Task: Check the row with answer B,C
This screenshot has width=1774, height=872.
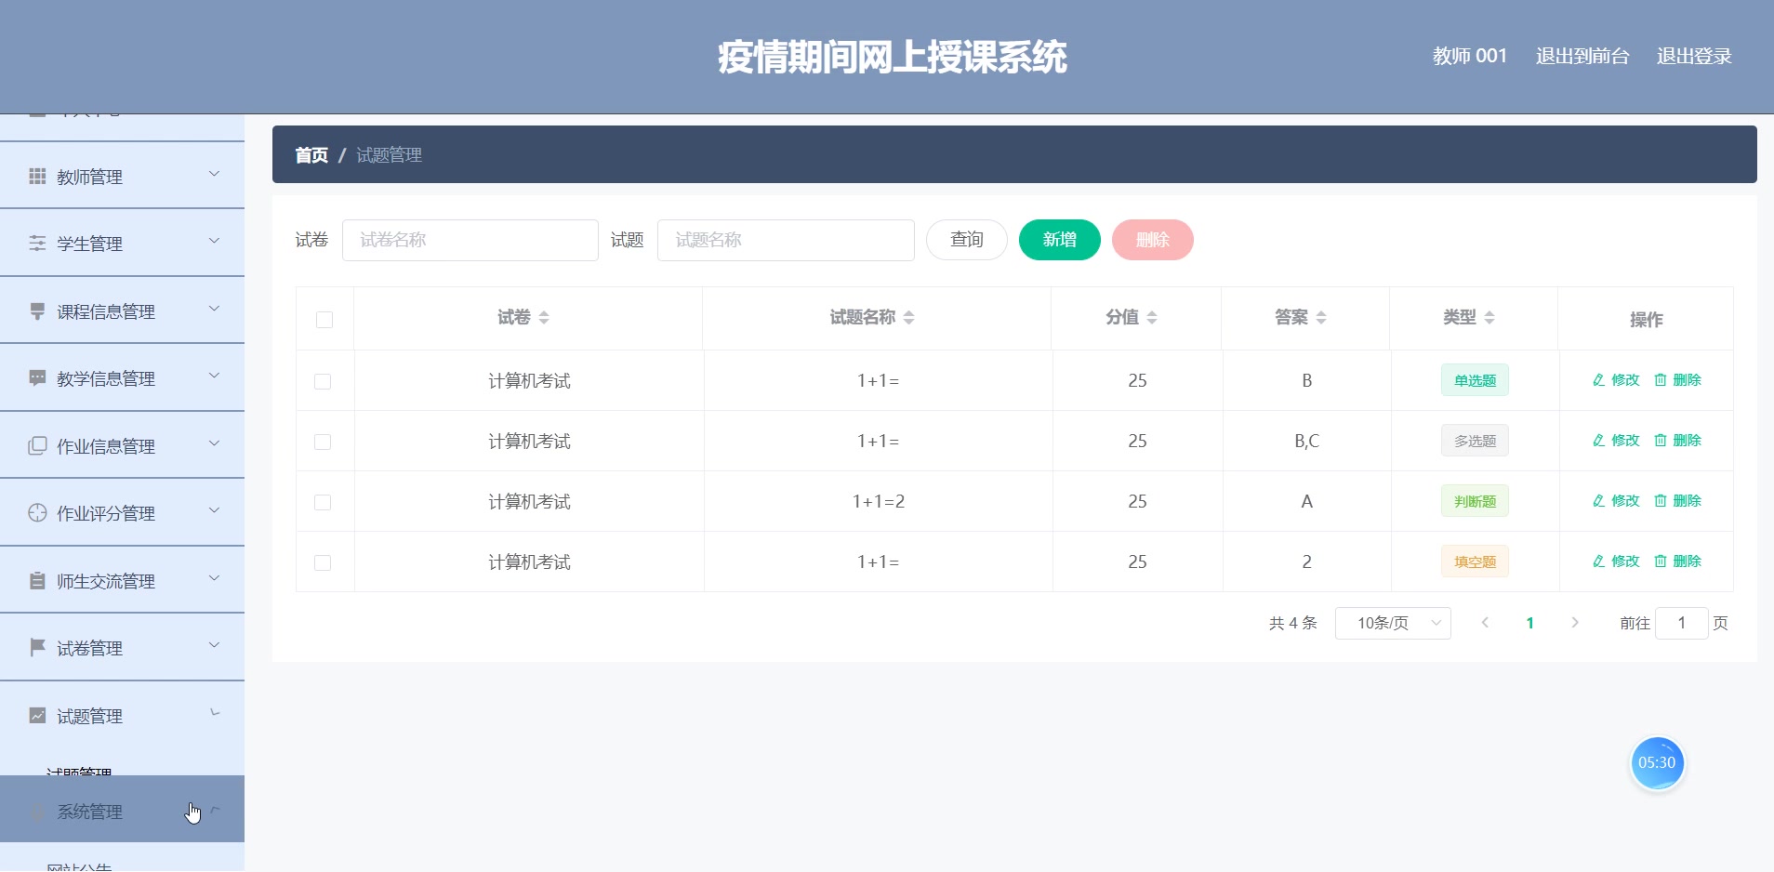Action: 323,442
